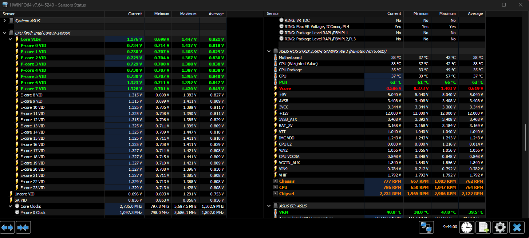Screen dimensions: 529x238
Task: Click the blue X close sensors icon
Action: click(517, 227)
